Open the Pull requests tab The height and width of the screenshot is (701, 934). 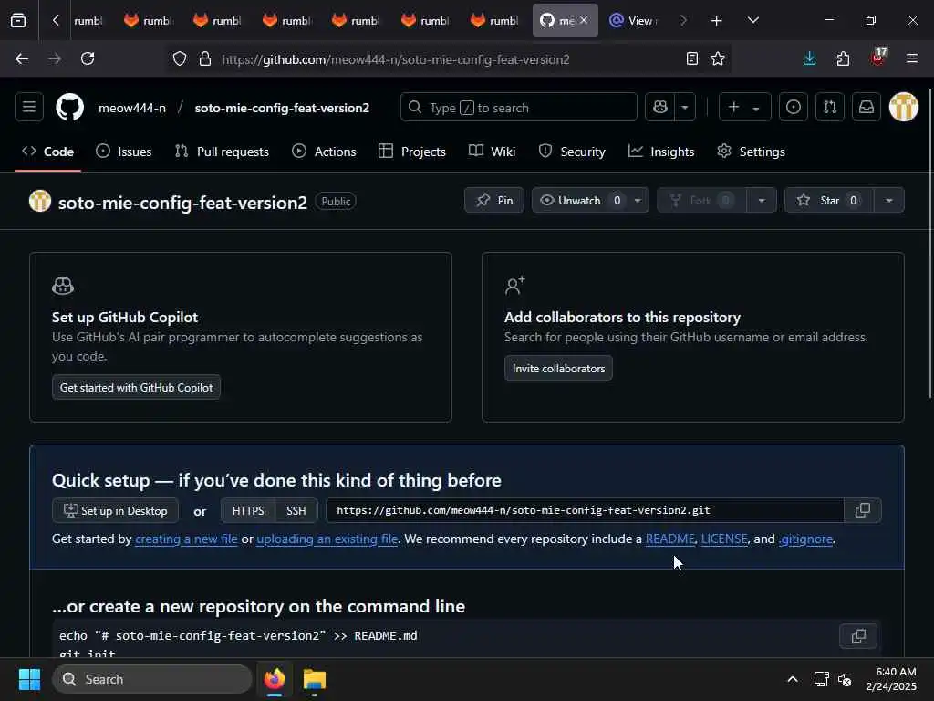point(223,152)
